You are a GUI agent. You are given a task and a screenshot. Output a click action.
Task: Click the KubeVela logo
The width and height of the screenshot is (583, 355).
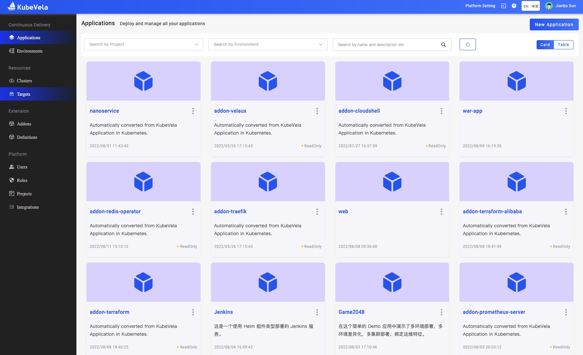click(x=28, y=6)
